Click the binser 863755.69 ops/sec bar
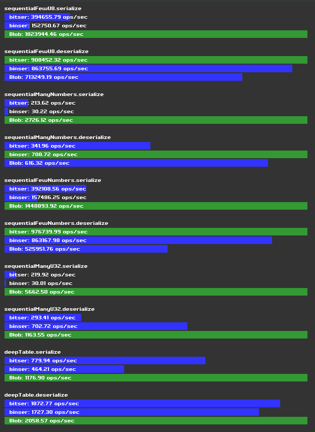The image size is (315, 432). point(148,69)
